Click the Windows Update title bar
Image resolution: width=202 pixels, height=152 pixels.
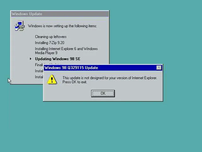[60, 14]
